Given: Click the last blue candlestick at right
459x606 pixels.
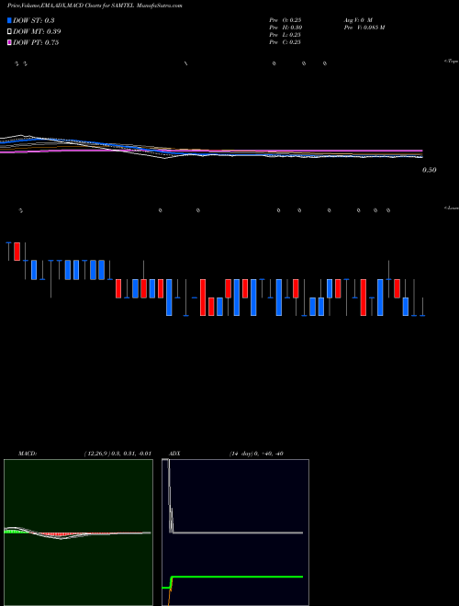Looking at the screenshot, I should [x=406, y=307].
